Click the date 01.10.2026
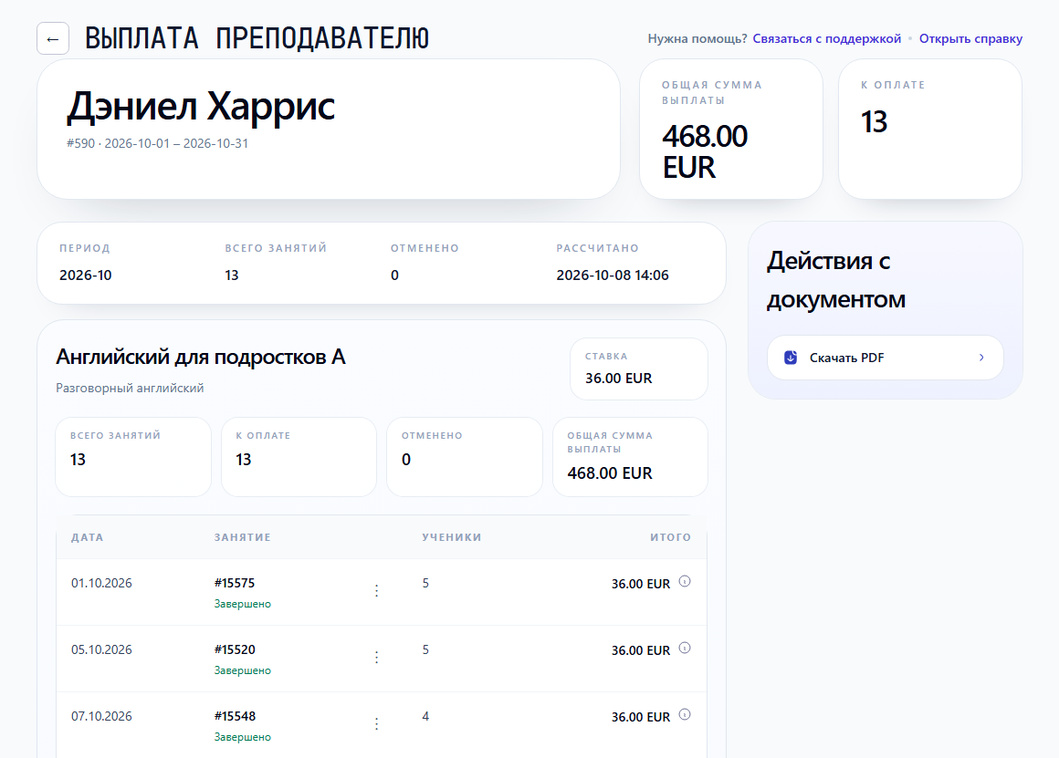The image size is (1059, 758). pos(101,583)
